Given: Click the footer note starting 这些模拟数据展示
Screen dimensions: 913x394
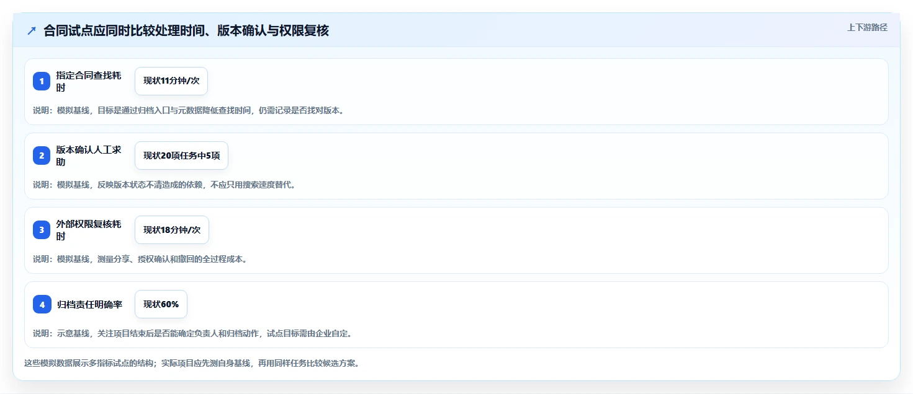Looking at the screenshot, I should coord(191,363).
